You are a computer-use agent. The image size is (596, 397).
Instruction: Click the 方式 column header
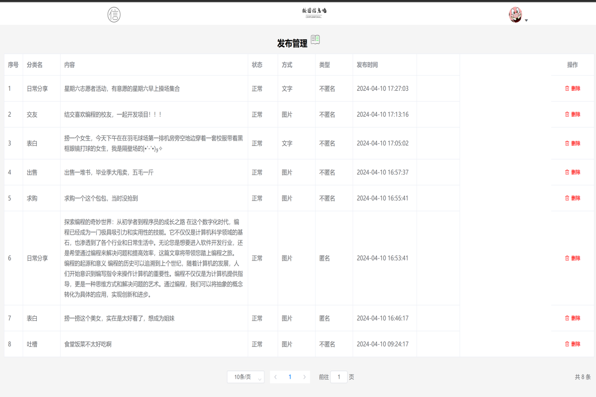tap(287, 65)
